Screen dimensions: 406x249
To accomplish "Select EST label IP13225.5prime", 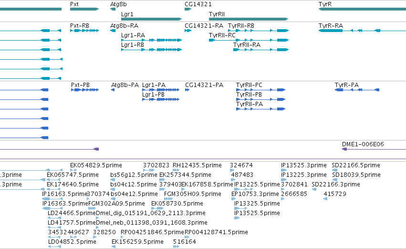I will click(257, 184).
